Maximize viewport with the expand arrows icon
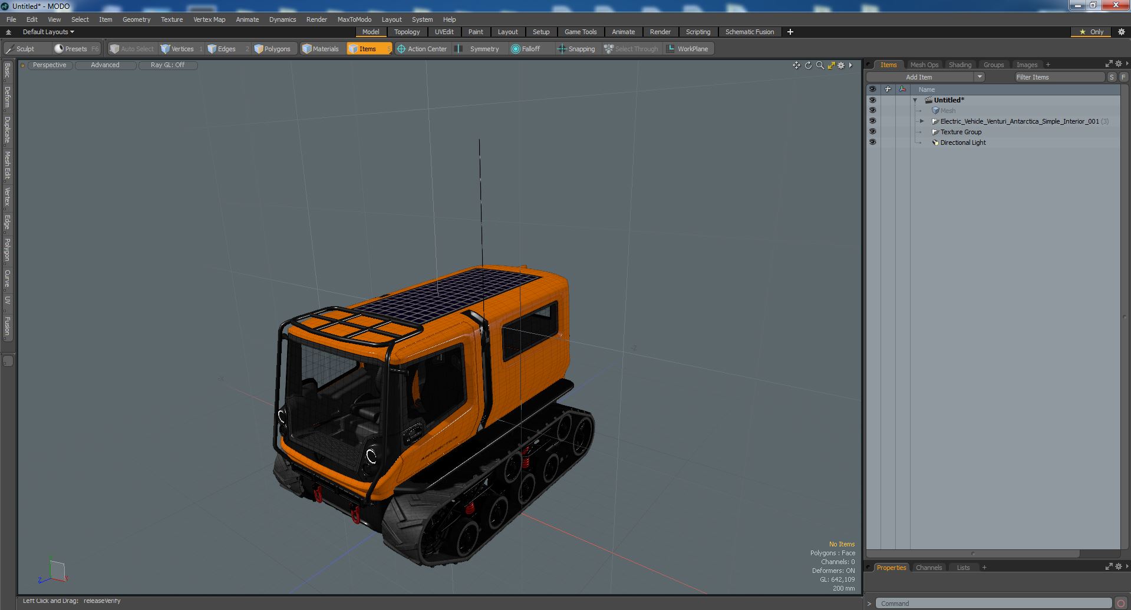The height and width of the screenshot is (610, 1131). 831,65
